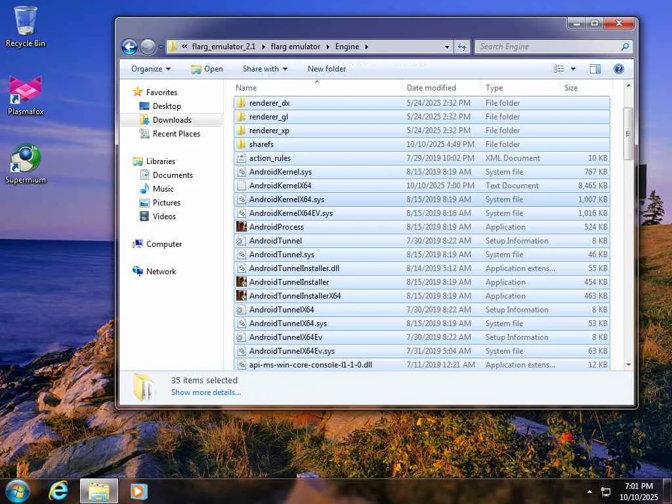Sort by the Size column header
This screenshot has height=504, width=672.
click(x=571, y=88)
